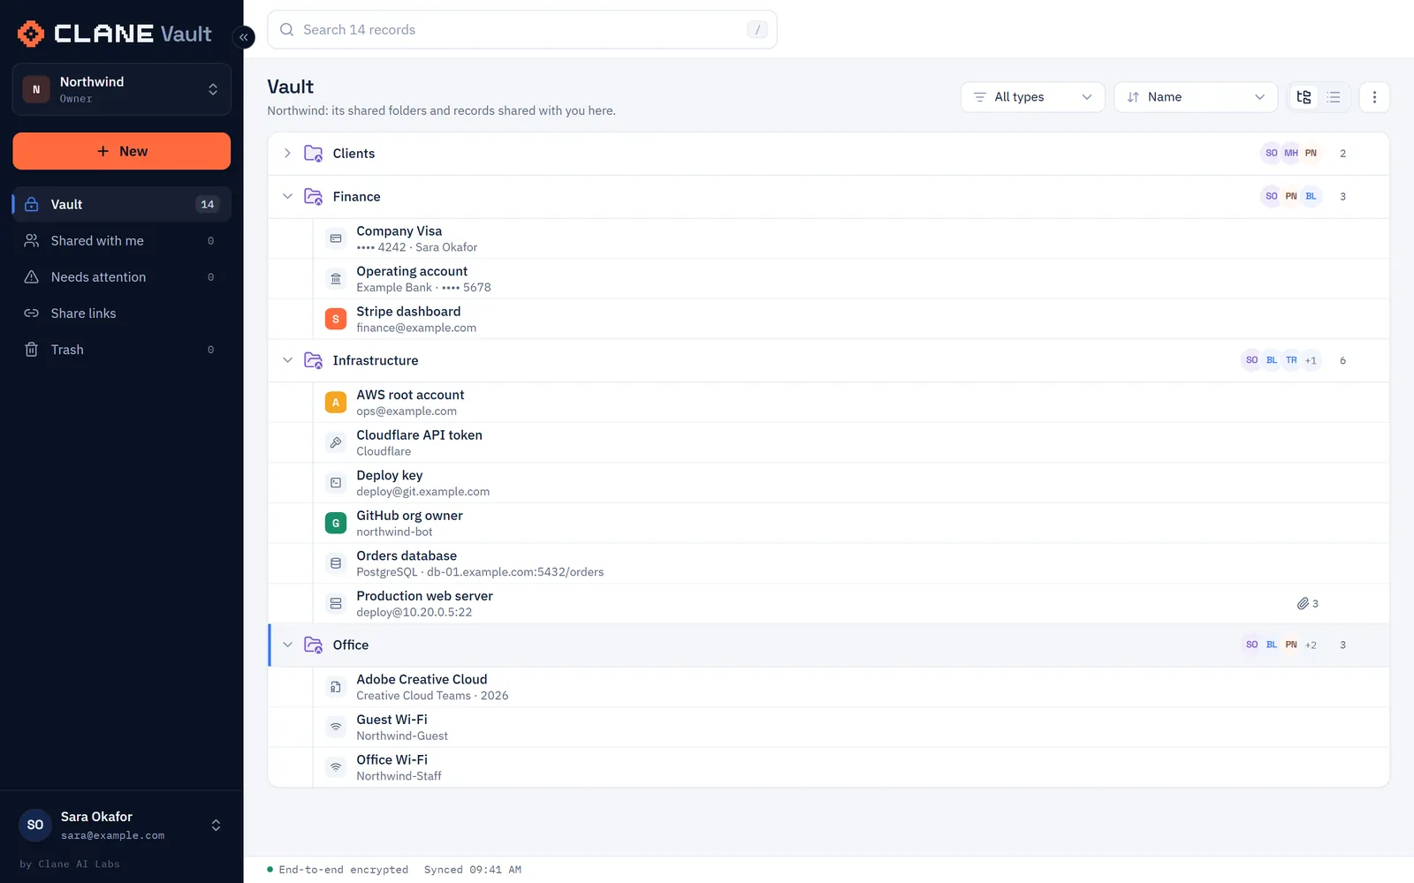Click the Clane Vault logo

click(x=115, y=34)
